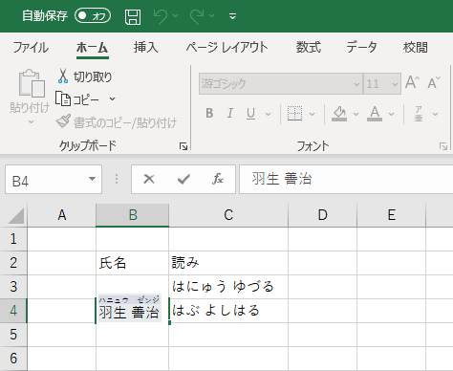Open the コピー dropdown arrow
This screenshot has width=453, height=371.
112,99
